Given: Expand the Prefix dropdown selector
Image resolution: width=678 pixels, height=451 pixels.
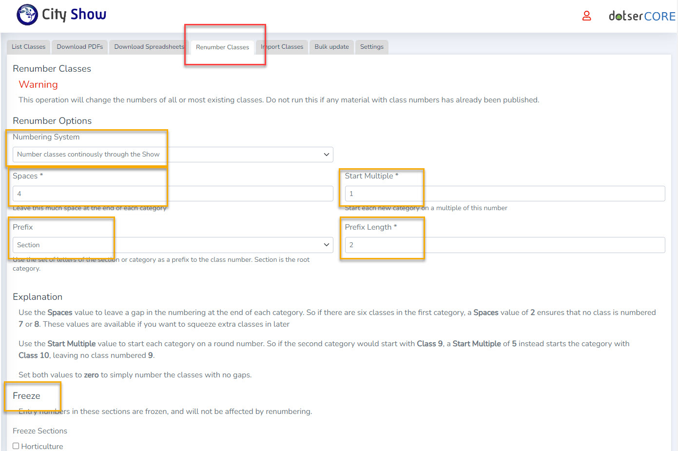Looking at the screenshot, I should pos(173,245).
